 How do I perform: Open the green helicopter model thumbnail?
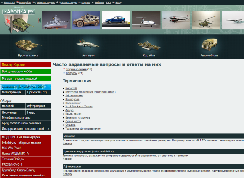206,20
